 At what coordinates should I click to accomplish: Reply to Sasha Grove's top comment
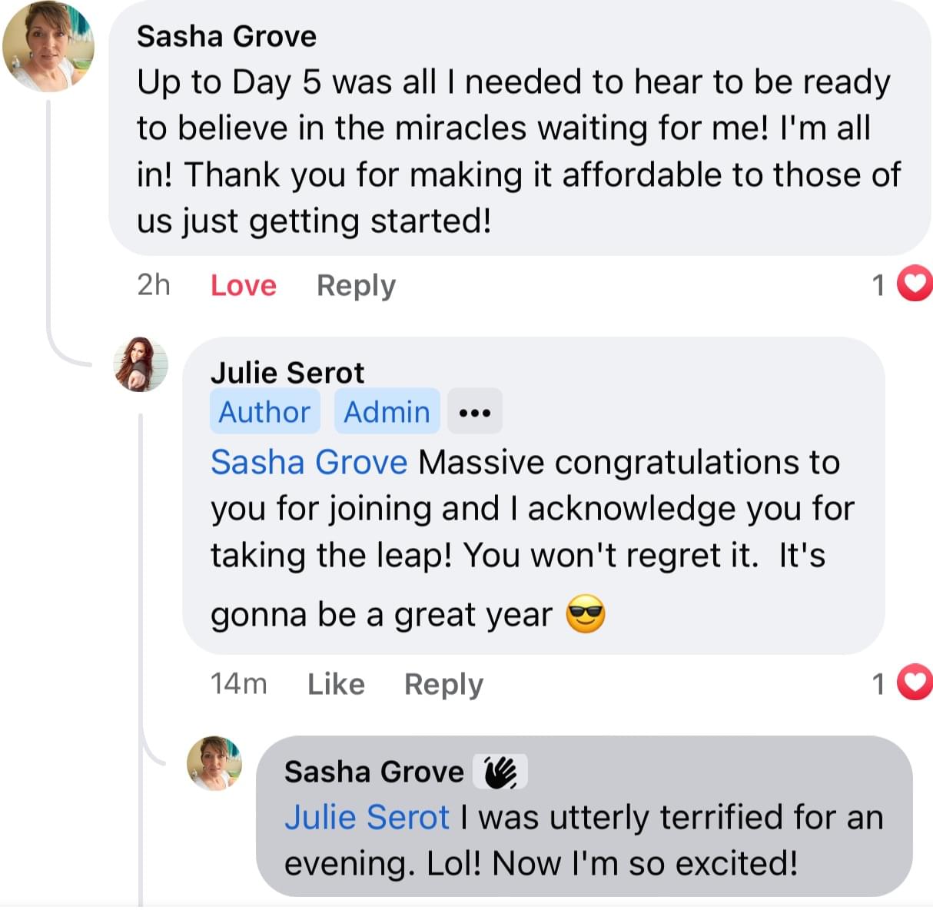point(356,285)
